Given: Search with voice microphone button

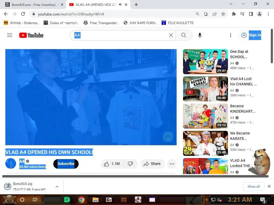Looking at the screenshot, I should tap(200, 35).
